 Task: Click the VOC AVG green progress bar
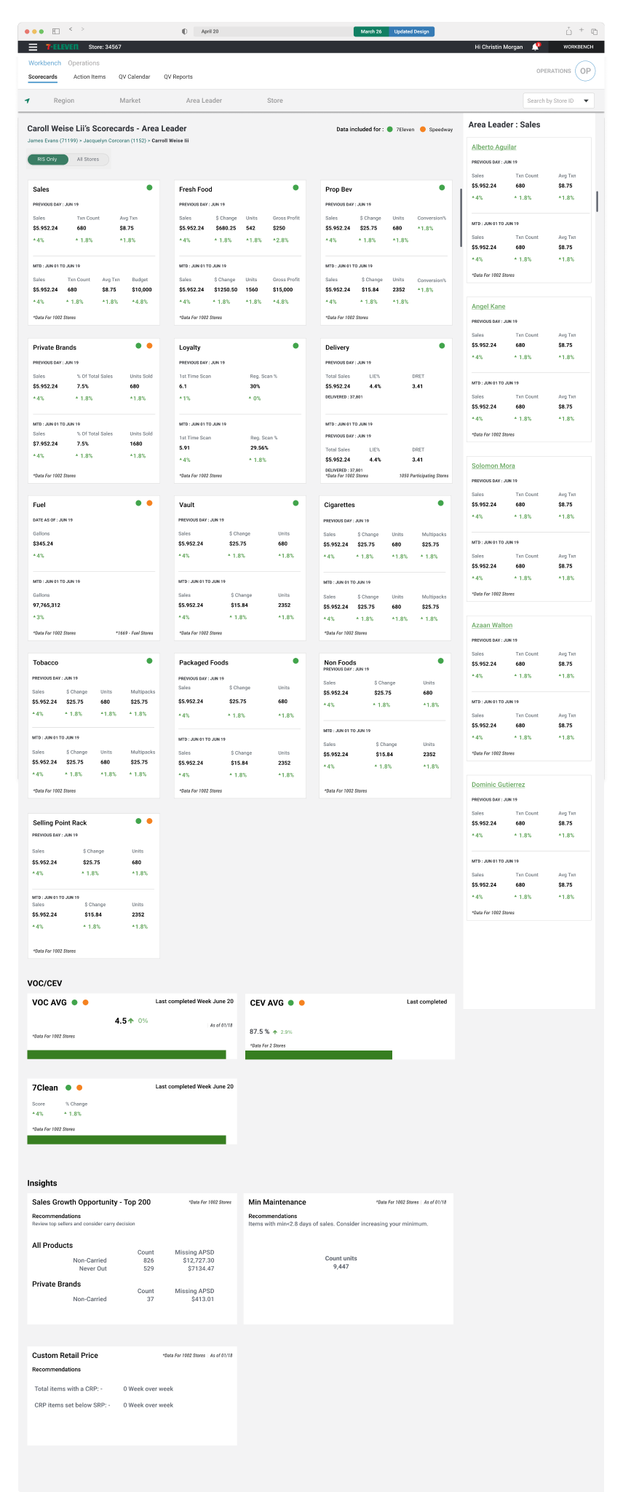pos(127,1054)
